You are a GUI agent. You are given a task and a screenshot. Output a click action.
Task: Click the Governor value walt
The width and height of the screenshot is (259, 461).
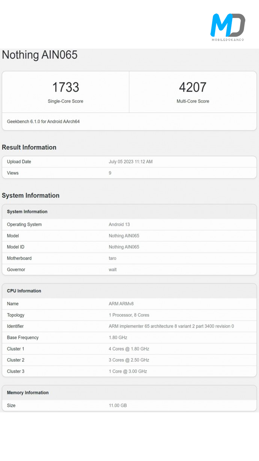pos(113,269)
